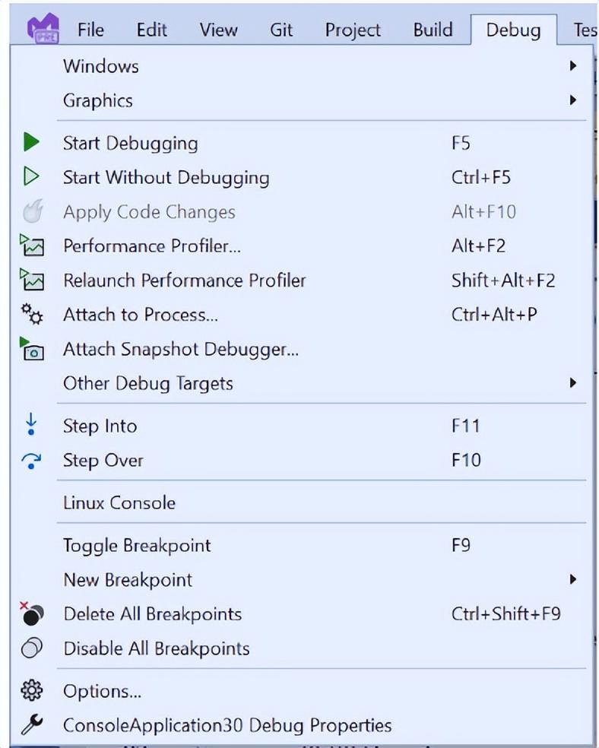This screenshot has width=599, height=748.
Task: Open the Options entry
Action: [302, 691]
